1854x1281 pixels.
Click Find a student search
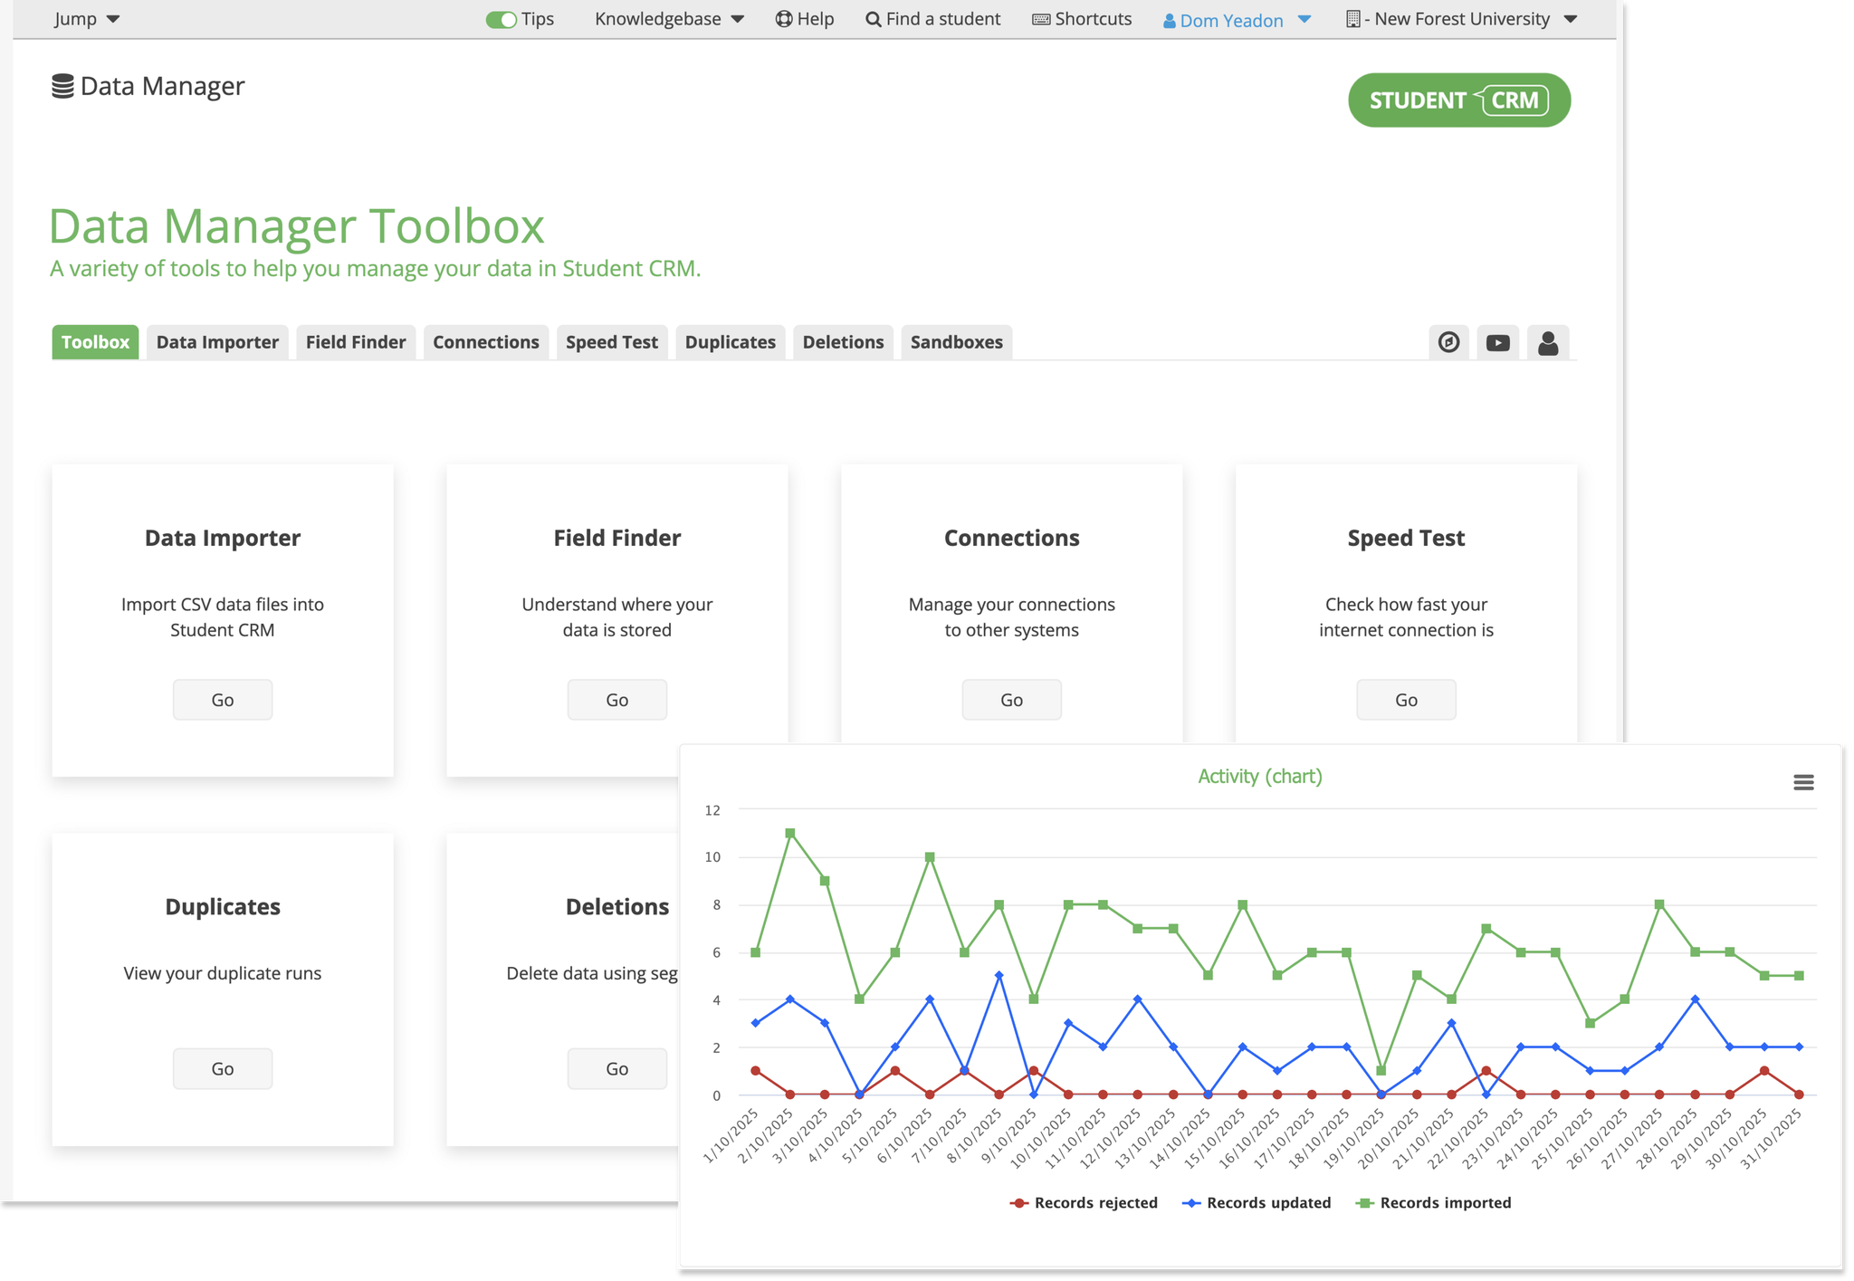[932, 19]
